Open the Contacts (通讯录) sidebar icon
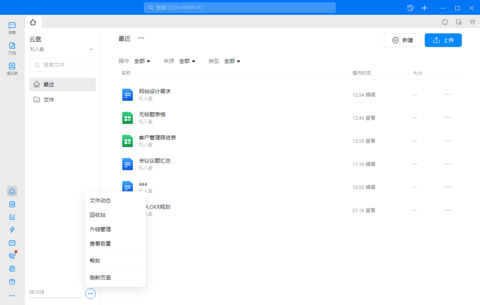Screen dimensions: 480x305 tap(12, 69)
